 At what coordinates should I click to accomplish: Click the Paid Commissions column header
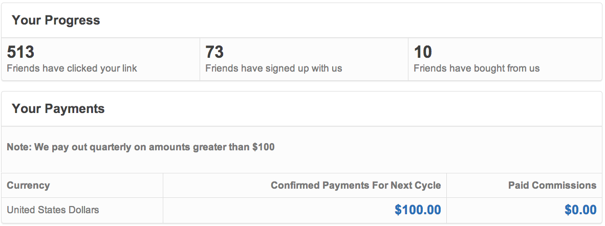(552, 186)
